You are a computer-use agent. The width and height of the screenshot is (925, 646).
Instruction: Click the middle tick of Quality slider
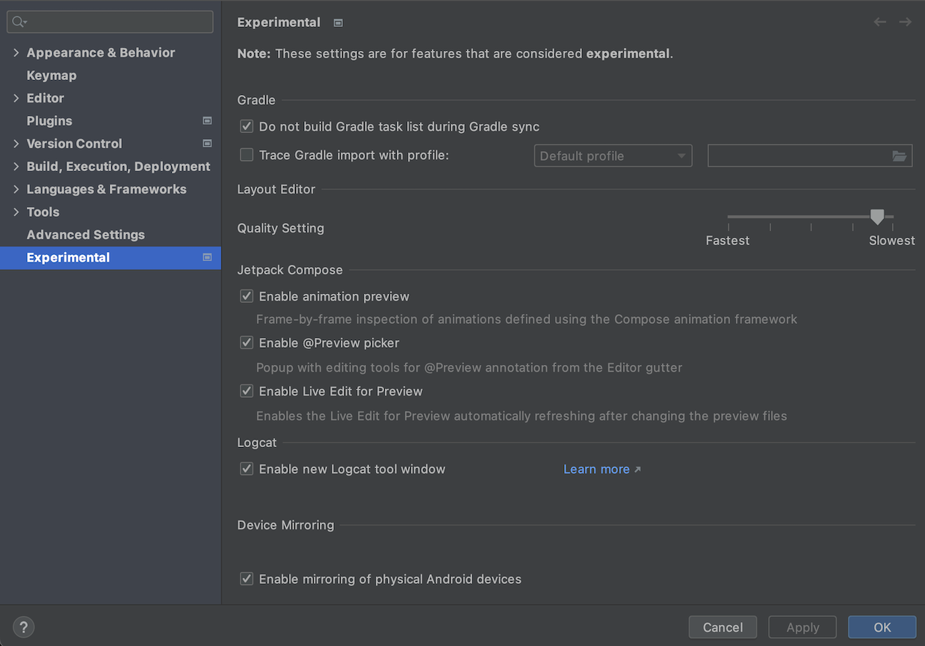[811, 226]
